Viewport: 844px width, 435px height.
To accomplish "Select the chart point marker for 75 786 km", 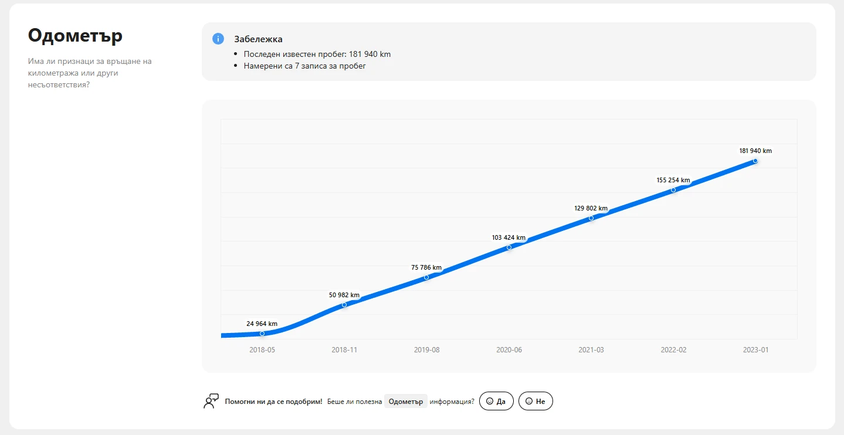I will 426,277.
